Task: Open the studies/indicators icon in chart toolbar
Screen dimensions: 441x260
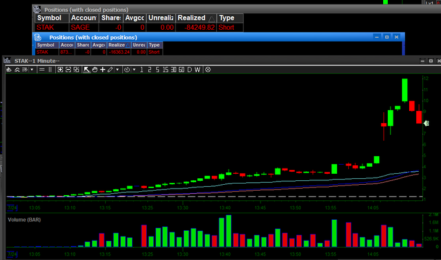Action: pos(17,69)
